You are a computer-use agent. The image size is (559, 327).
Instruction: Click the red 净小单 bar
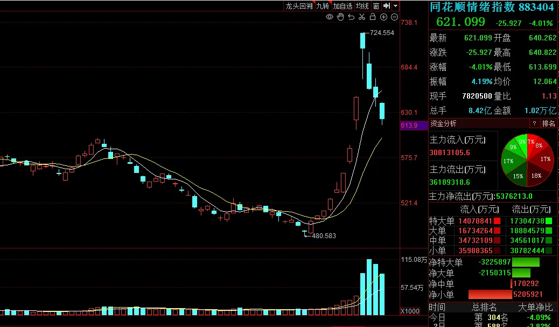click(x=490, y=294)
